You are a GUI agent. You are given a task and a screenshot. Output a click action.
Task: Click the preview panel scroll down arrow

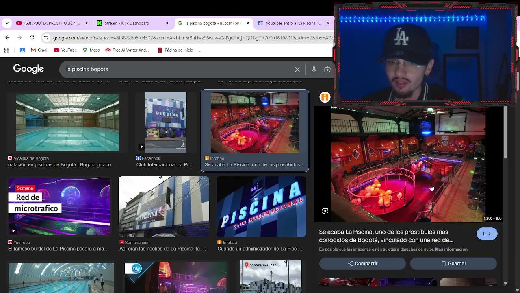(505, 283)
